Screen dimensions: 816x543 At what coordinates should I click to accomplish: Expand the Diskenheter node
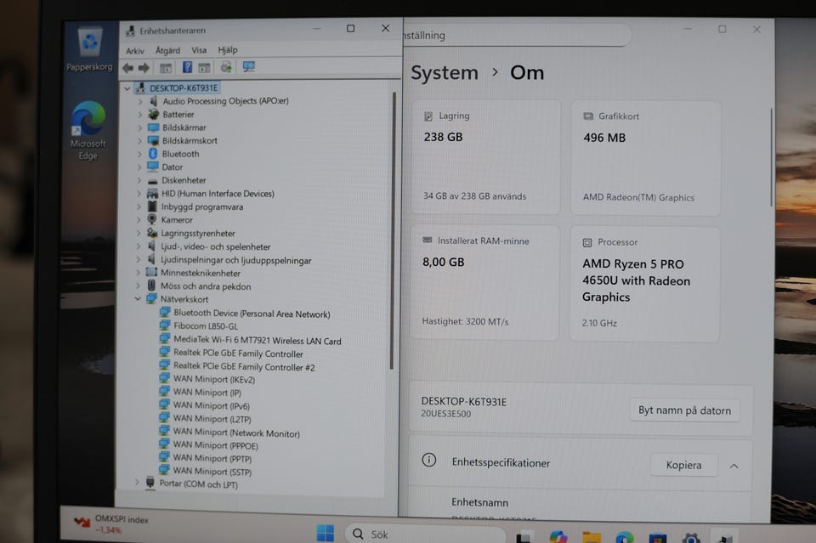point(139,180)
